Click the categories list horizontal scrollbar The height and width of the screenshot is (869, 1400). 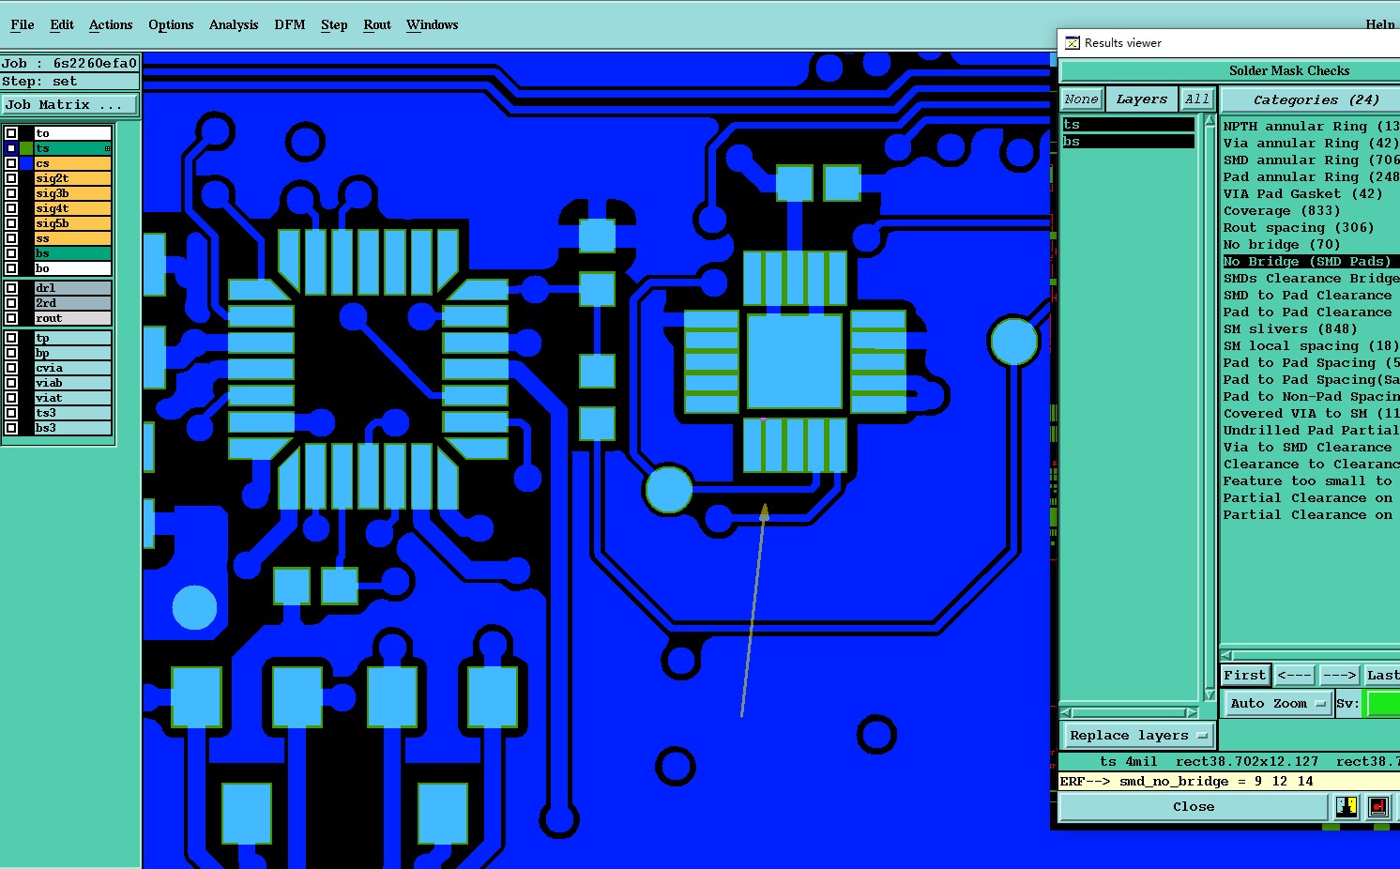point(1310,655)
